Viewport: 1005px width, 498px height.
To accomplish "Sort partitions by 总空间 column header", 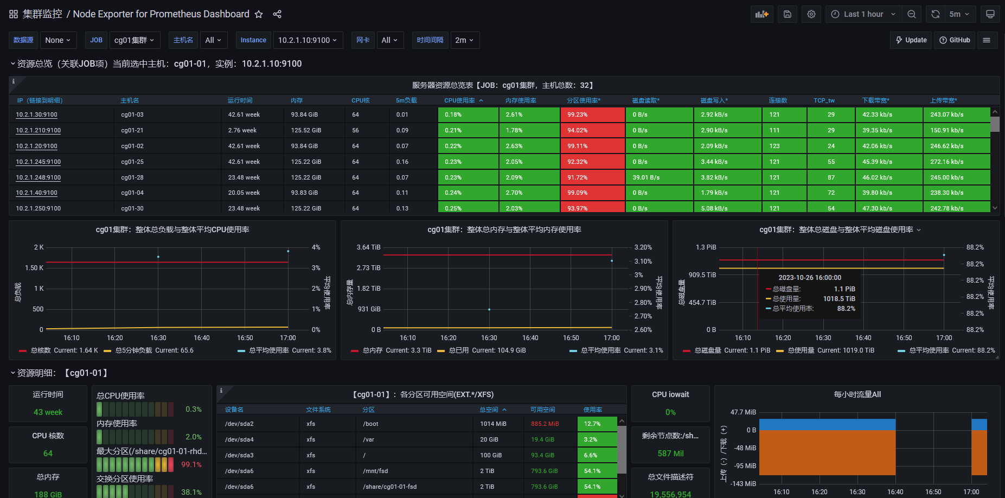I will tap(489, 410).
